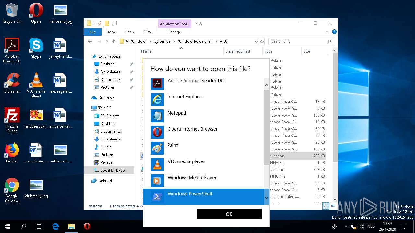Select the Google Chrome desktop shortcut
The image size is (415, 233).
click(x=12, y=190)
